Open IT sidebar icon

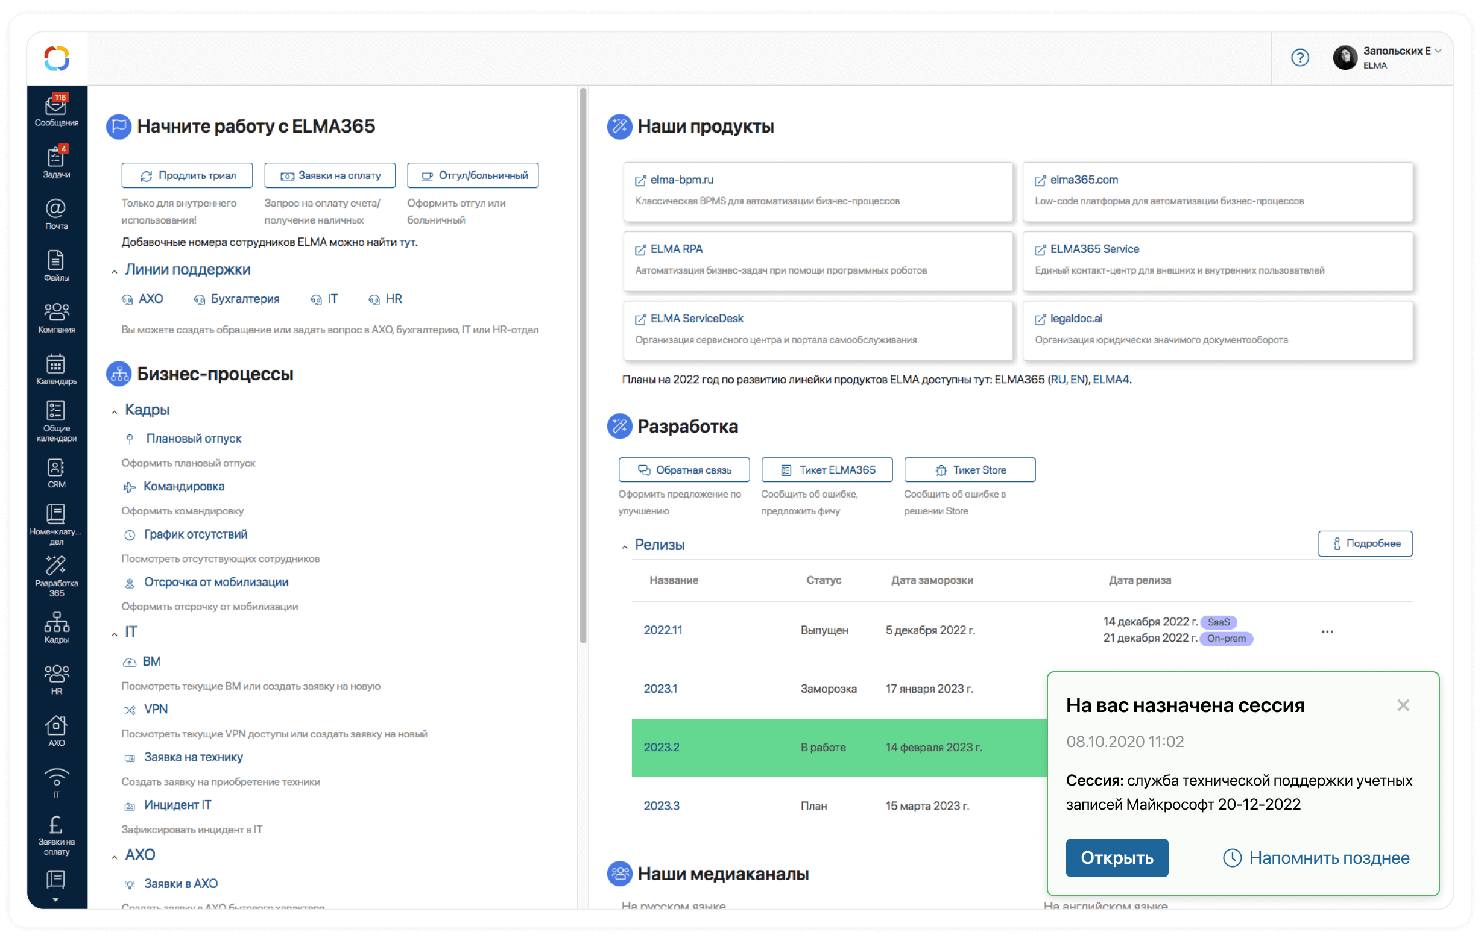pos(57,783)
